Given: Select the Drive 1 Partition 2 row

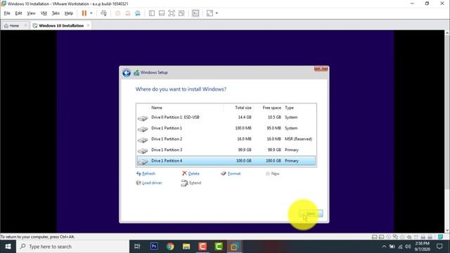Looking at the screenshot, I should [x=226, y=139].
